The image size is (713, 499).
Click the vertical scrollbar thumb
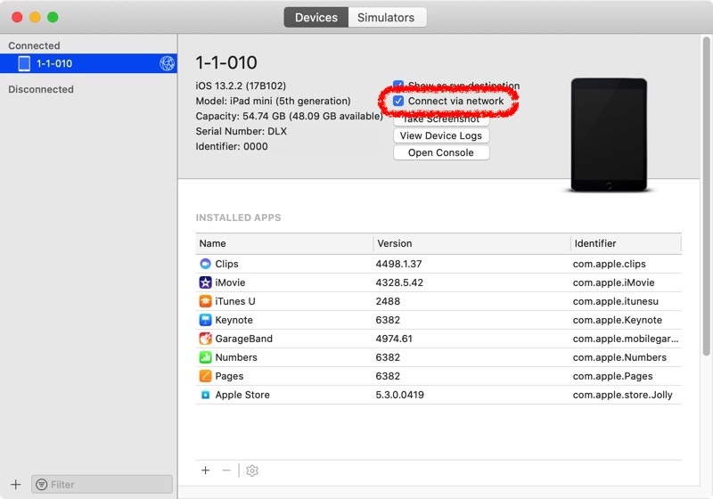point(706,196)
